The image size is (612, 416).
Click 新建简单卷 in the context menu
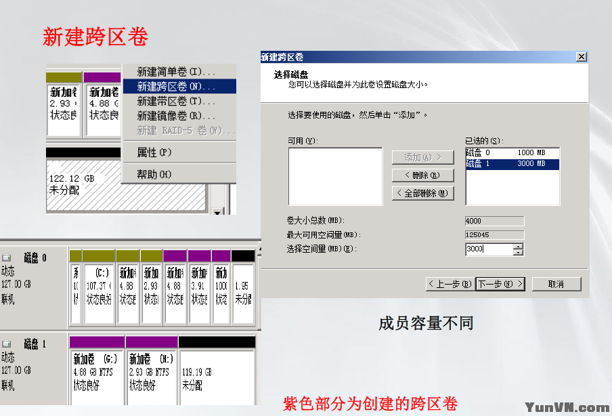(179, 72)
